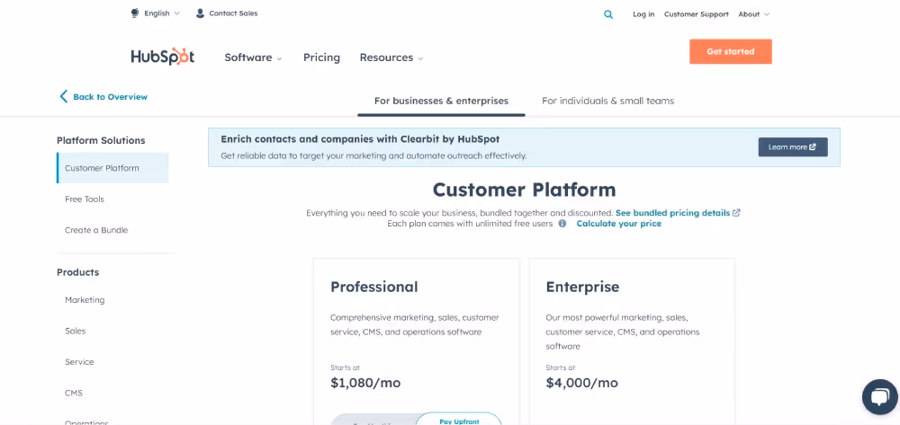Viewport: 900px width, 425px height.
Task: Select Service product in sidebar
Action: tap(79, 361)
